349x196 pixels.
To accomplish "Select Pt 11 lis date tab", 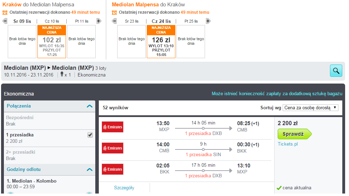I will 82,22.
